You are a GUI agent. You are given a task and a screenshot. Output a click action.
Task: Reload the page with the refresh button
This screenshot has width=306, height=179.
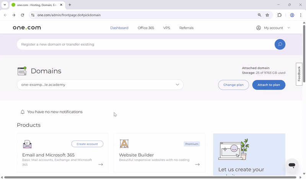[x=23, y=15]
